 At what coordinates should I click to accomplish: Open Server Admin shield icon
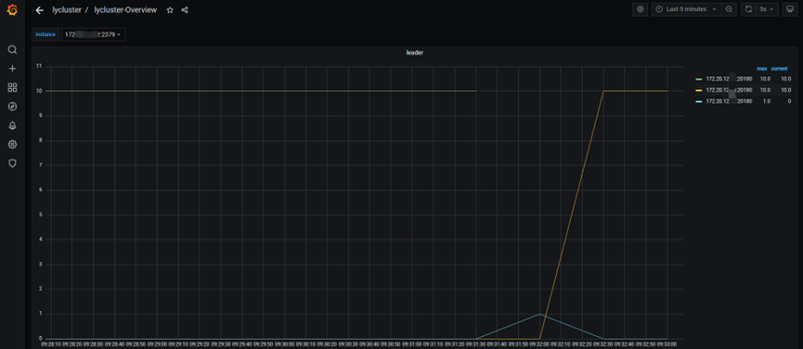[12, 163]
